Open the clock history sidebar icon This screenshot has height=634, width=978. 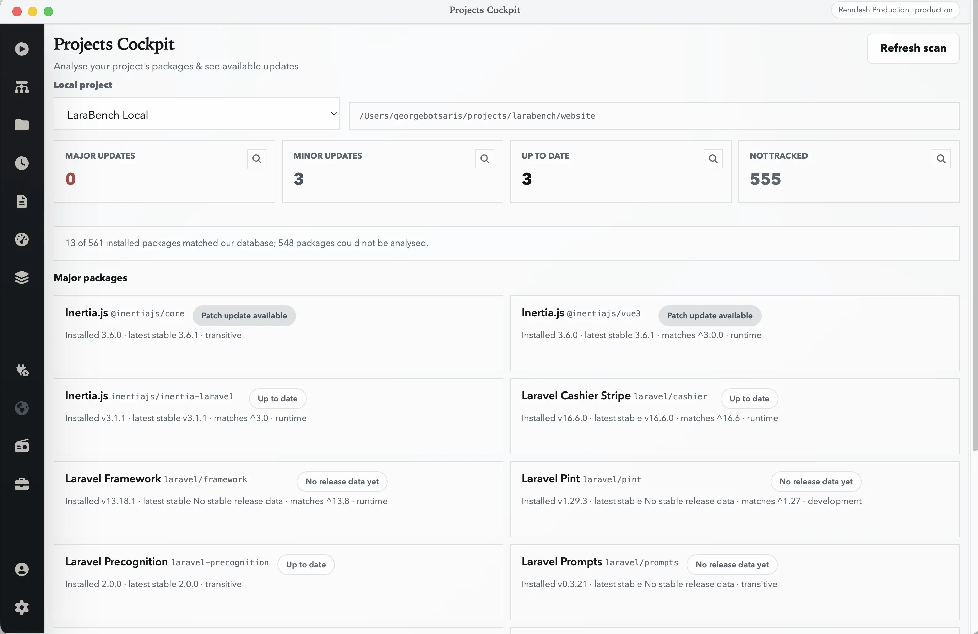[21, 163]
